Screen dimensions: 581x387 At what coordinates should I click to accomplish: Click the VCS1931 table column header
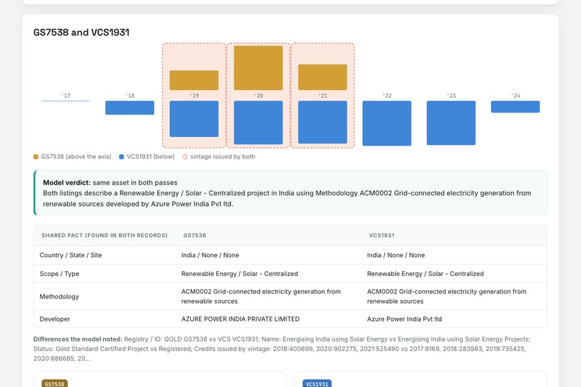381,235
